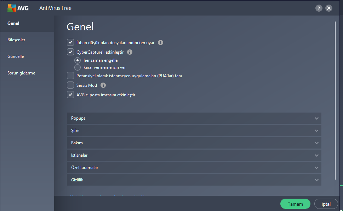Screen dimensions: 343x211
Task: Click info icon beside Sessiz Mod
Action: (x=103, y=85)
